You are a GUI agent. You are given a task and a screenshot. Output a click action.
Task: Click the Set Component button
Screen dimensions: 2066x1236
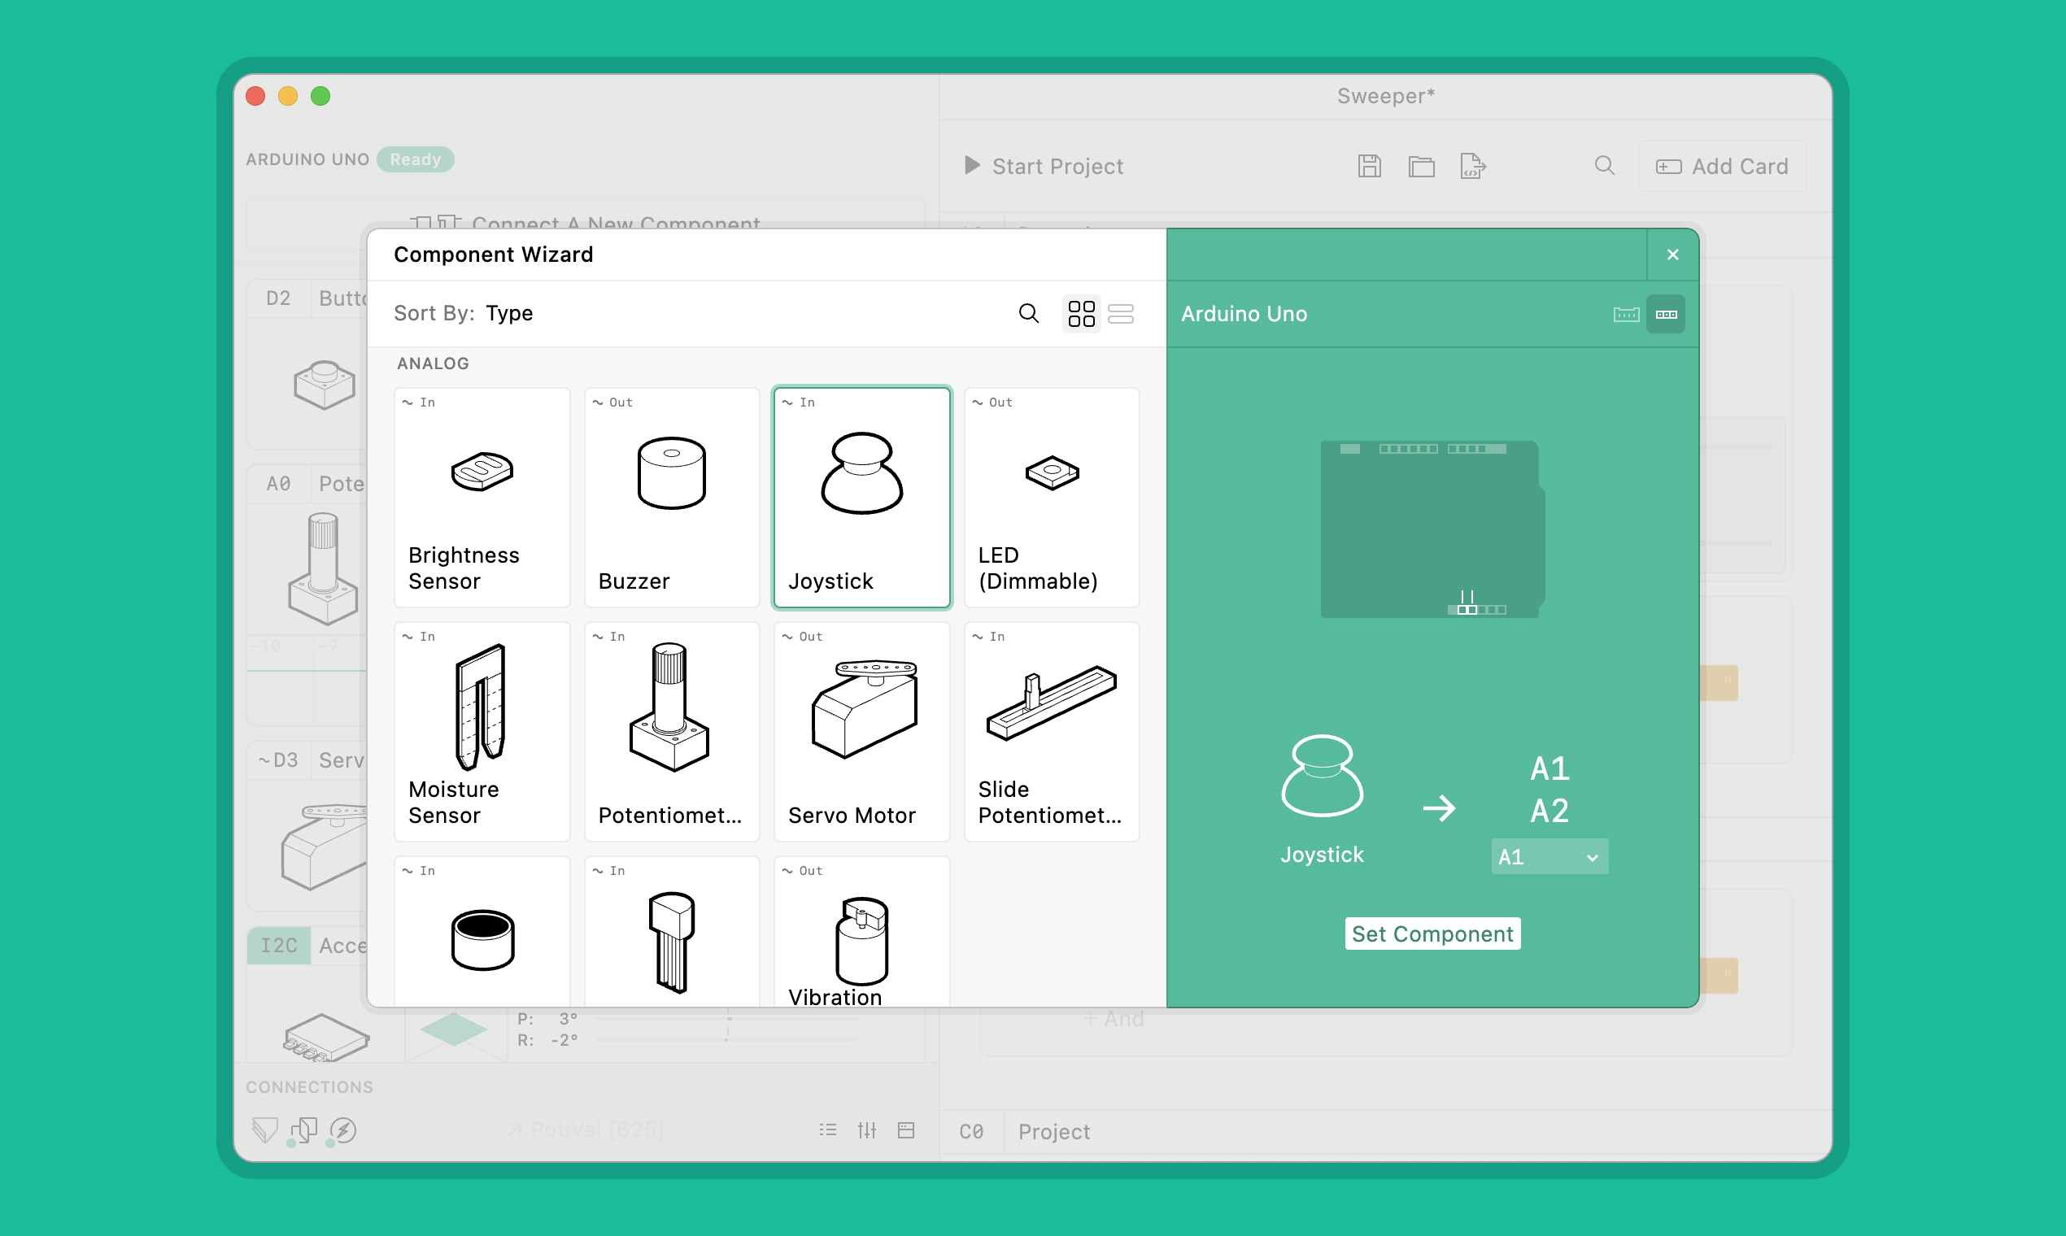[1432, 934]
